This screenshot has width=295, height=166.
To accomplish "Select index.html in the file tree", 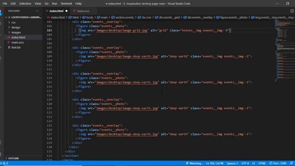I will 18,37.
